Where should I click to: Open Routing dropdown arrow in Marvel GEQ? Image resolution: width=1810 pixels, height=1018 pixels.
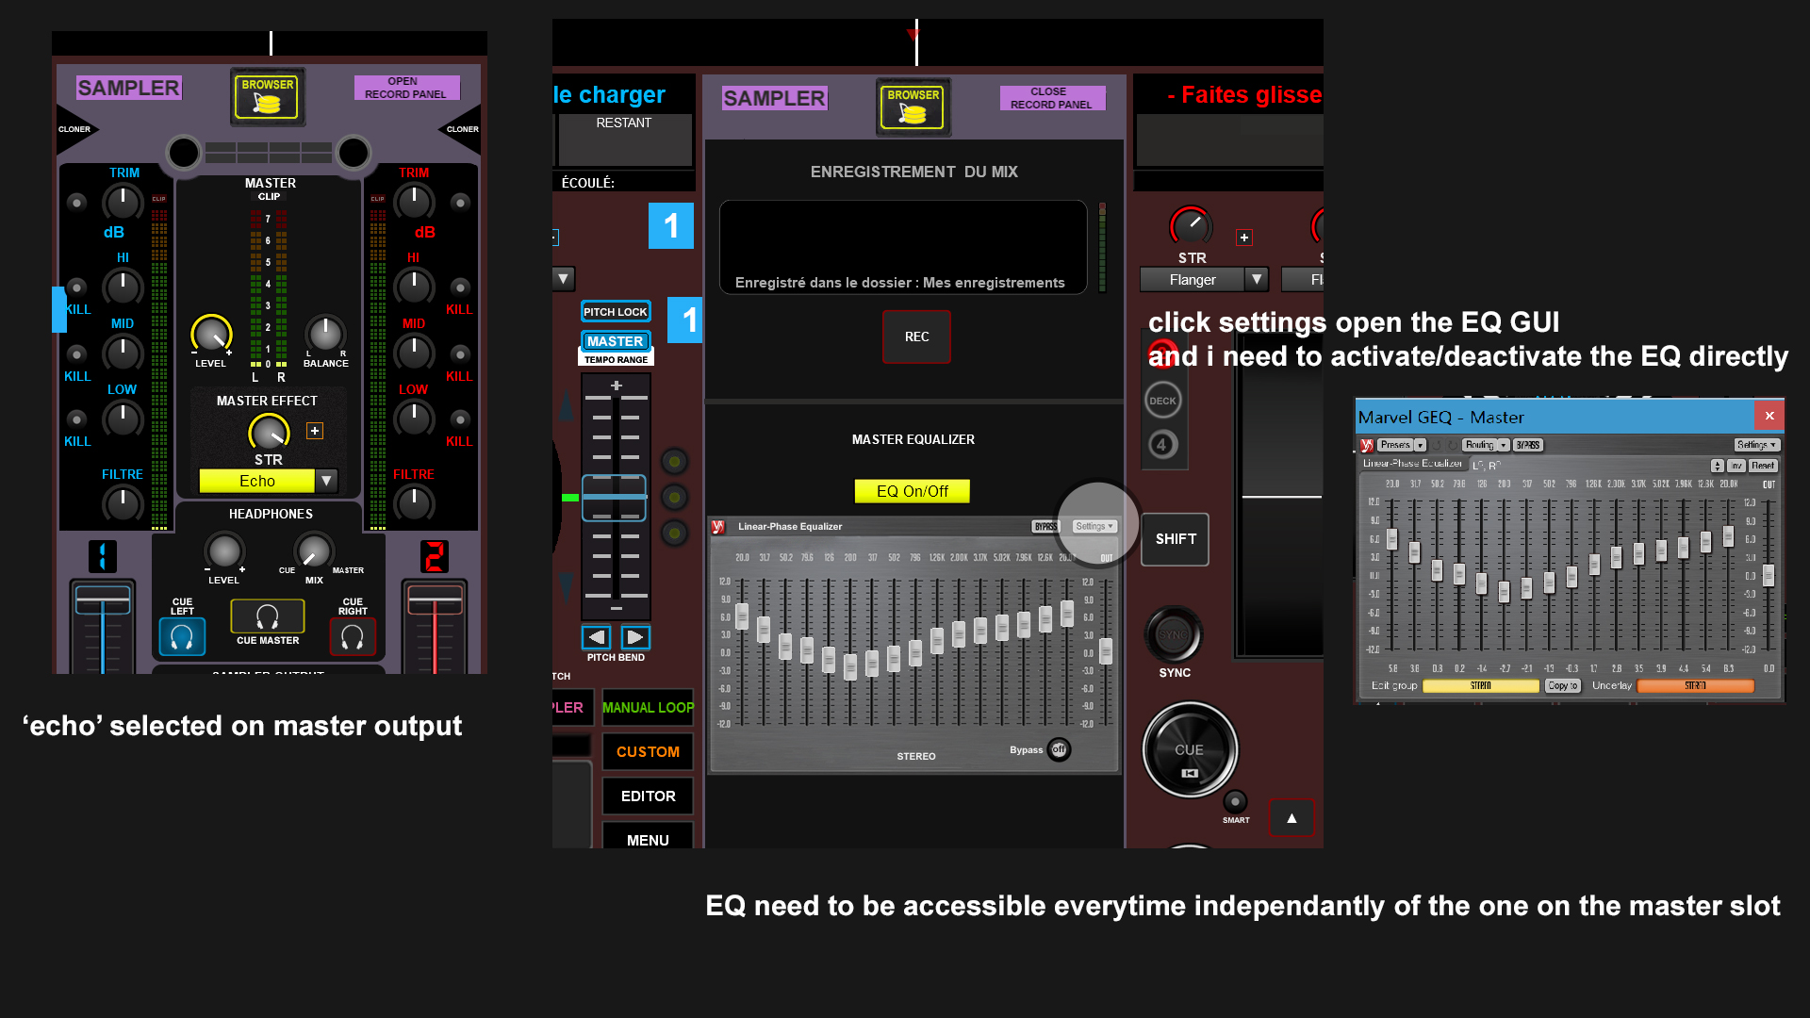tap(1504, 445)
